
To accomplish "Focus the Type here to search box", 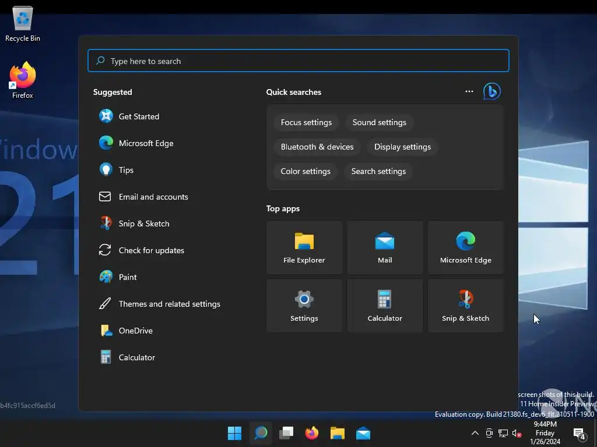I will point(298,61).
